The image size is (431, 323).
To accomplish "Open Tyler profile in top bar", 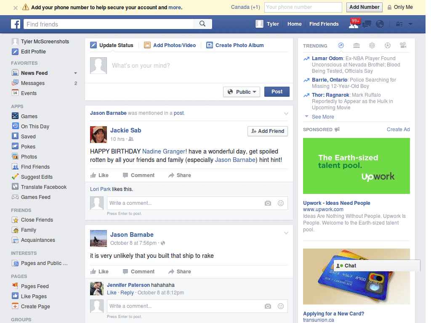I will 267,24.
